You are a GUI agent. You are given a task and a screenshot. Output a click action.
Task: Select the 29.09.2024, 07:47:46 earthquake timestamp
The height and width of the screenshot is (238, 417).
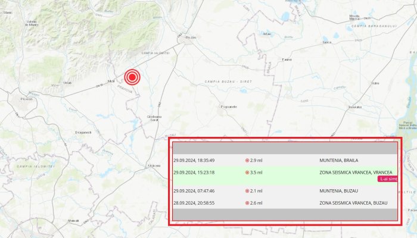coord(194,191)
